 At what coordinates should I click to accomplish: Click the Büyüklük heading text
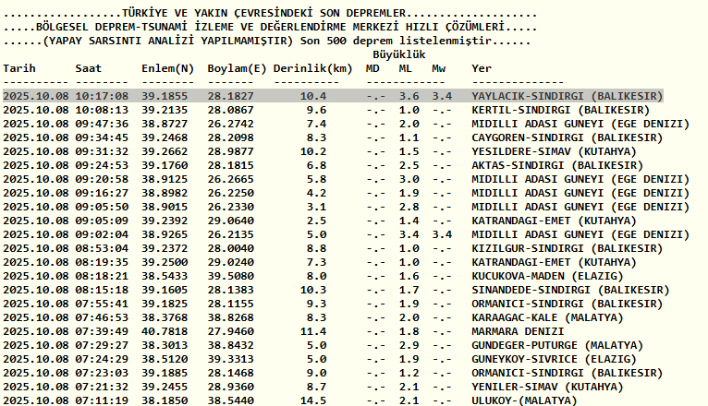click(399, 54)
